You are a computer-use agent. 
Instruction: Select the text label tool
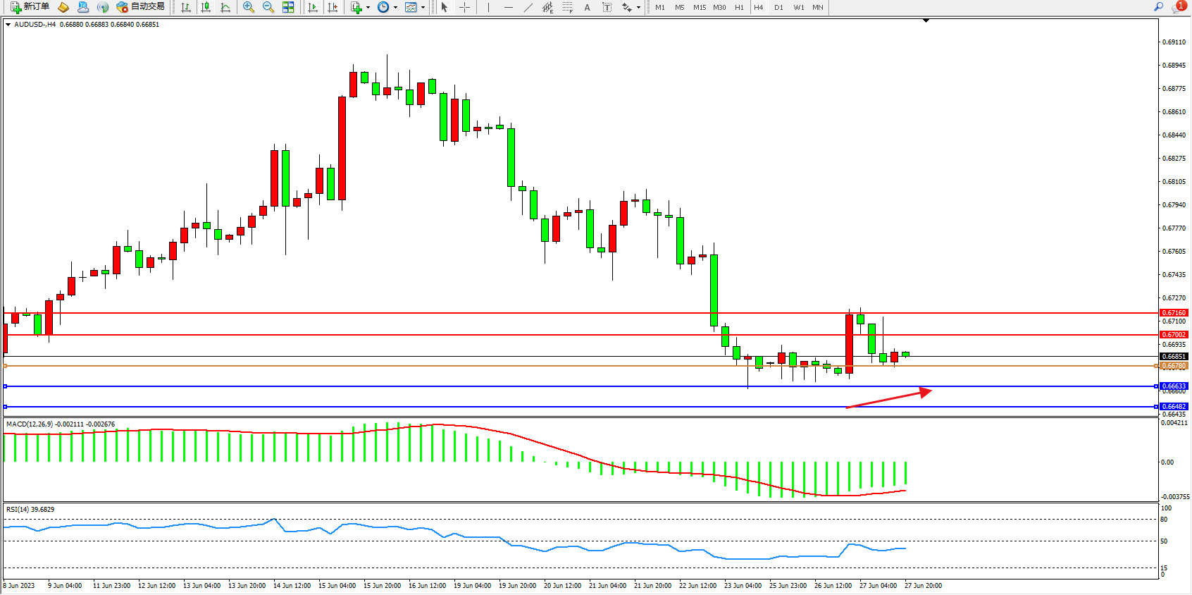pos(607,7)
